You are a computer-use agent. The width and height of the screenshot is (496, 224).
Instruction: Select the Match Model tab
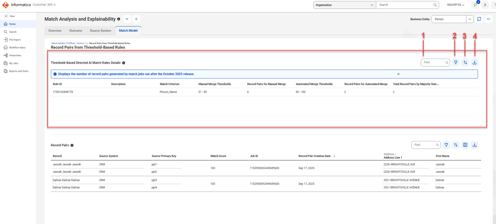click(x=128, y=31)
